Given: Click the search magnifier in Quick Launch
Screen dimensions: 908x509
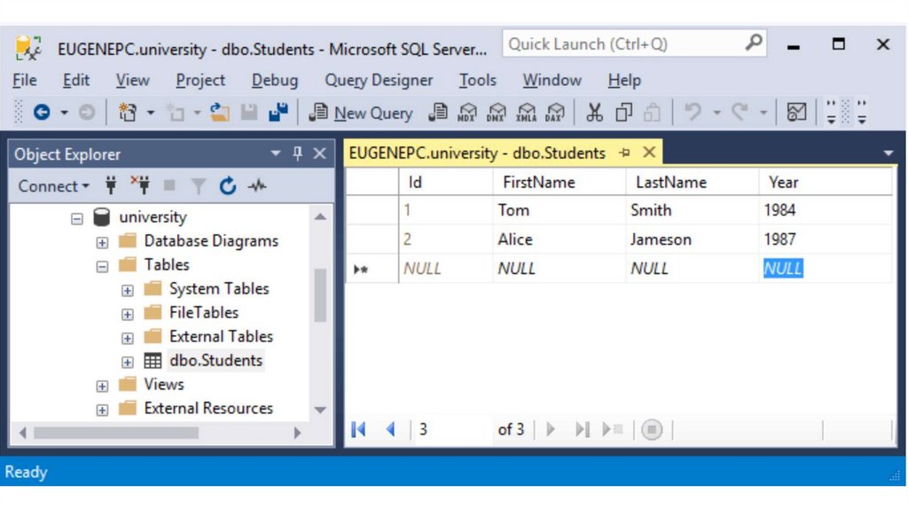Looking at the screenshot, I should (x=753, y=43).
